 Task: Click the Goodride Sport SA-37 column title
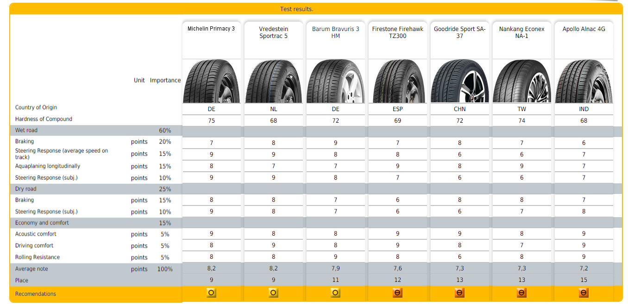pyautogui.click(x=460, y=32)
